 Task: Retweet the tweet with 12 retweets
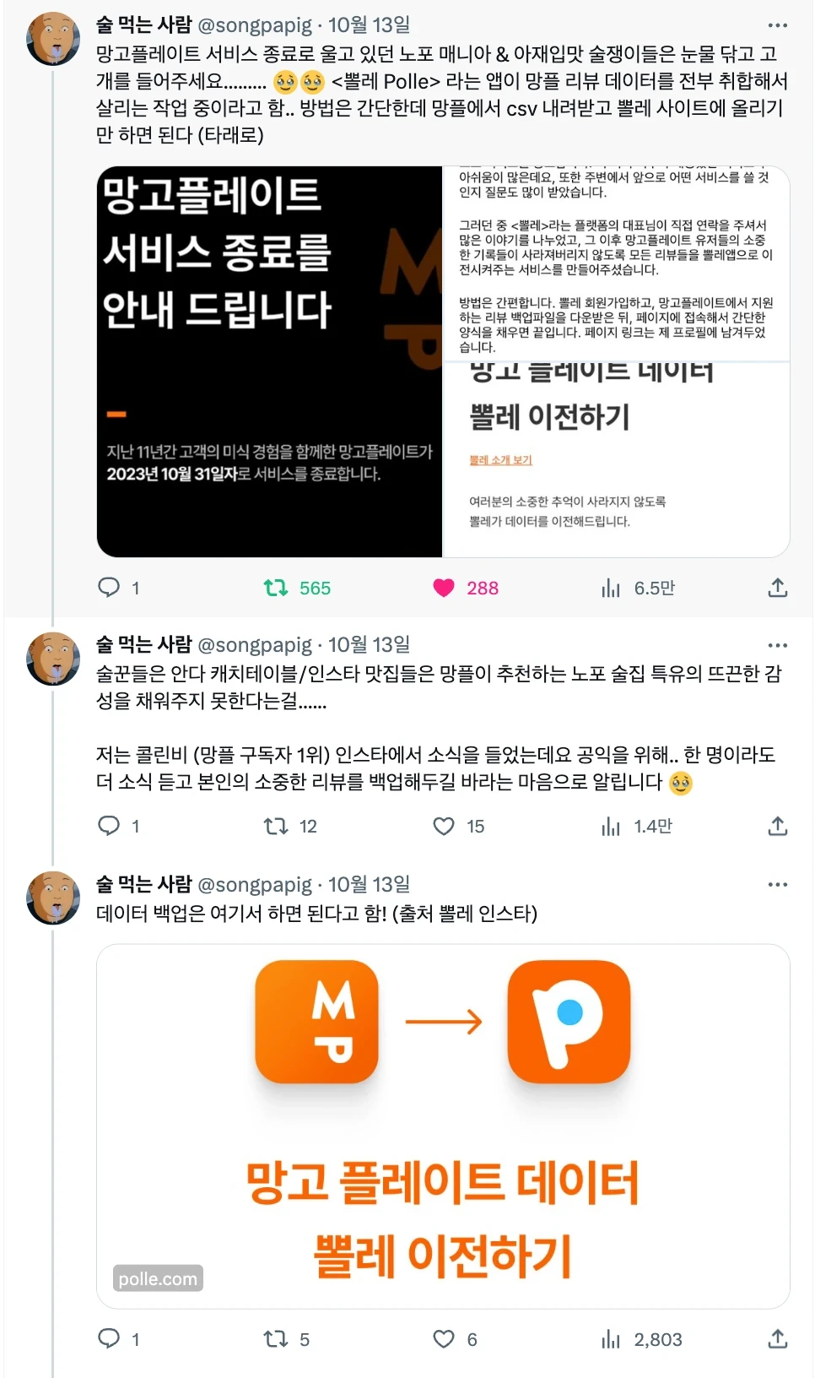click(x=276, y=826)
